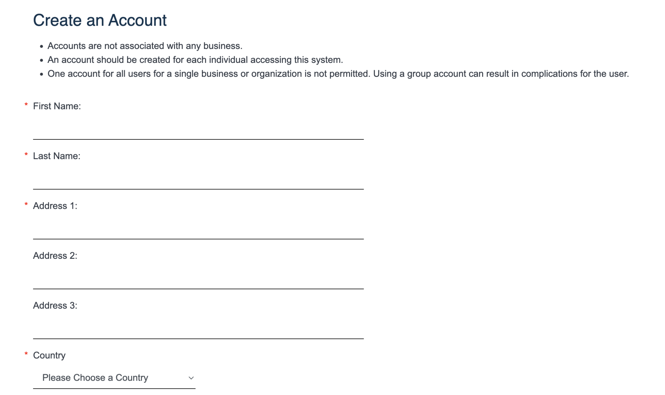Click the red asterisk beside Country
Image resolution: width=665 pixels, height=395 pixels.
coord(26,354)
